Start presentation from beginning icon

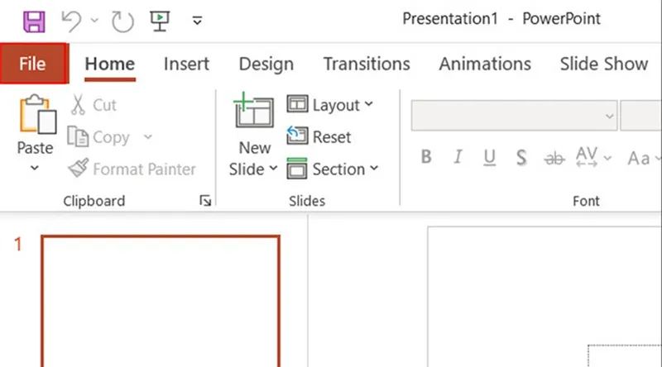coord(160,21)
